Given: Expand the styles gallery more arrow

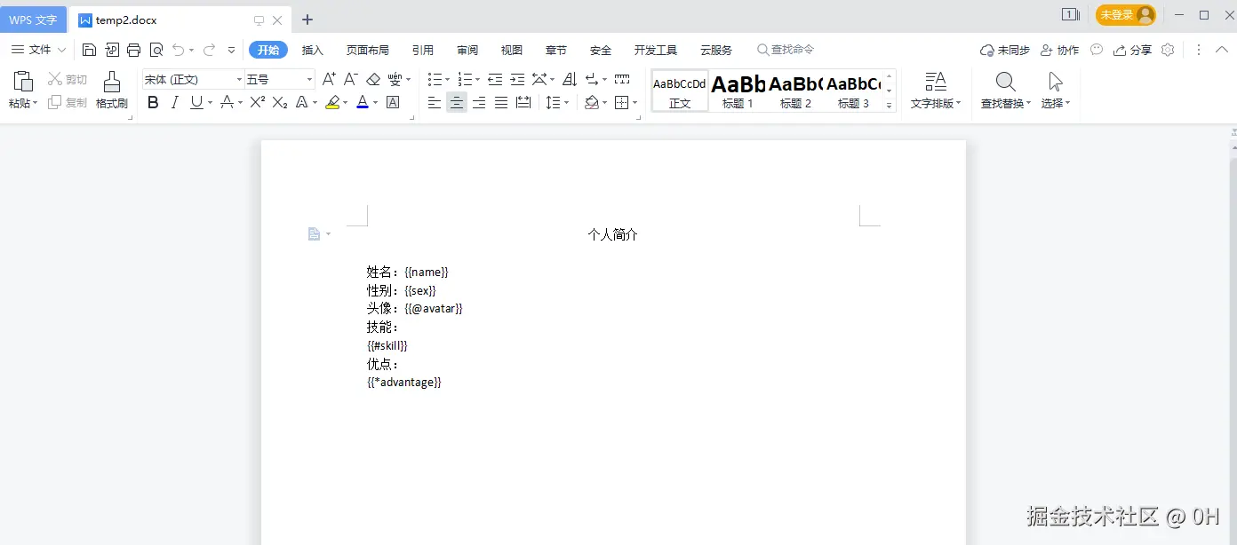Looking at the screenshot, I should [889, 105].
